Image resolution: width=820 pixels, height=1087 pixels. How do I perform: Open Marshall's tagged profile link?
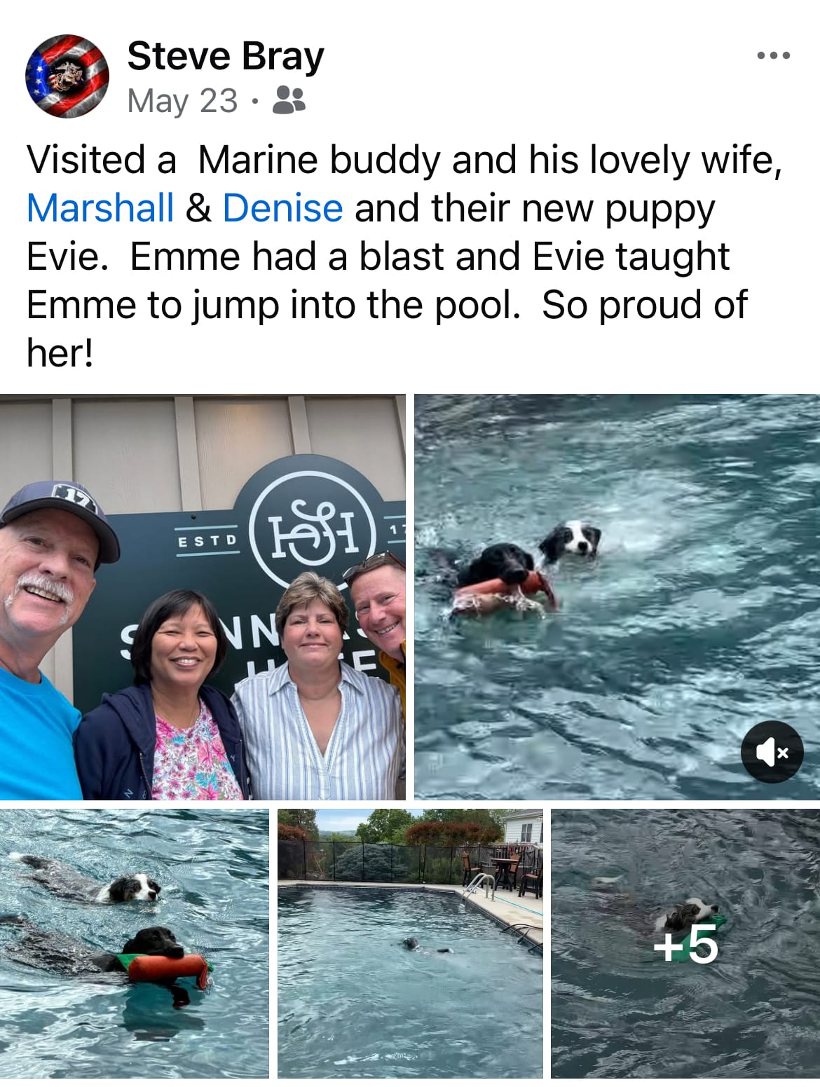point(100,208)
